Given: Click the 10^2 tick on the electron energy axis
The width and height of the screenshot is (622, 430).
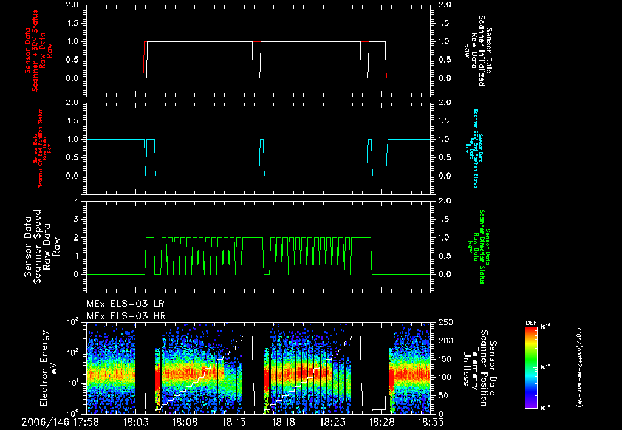Looking at the screenshot, I should (x=72, y=353).
